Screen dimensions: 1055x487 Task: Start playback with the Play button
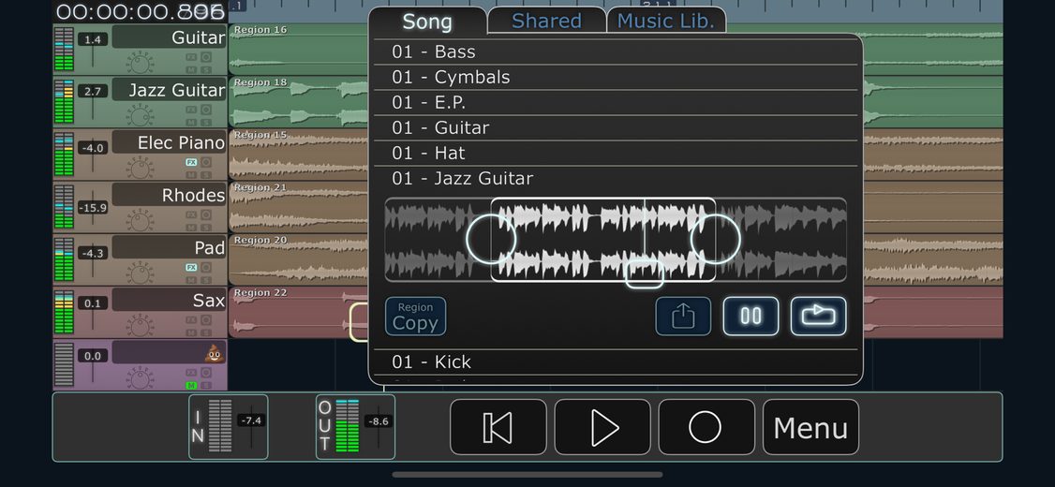click(x=602, y=427)
